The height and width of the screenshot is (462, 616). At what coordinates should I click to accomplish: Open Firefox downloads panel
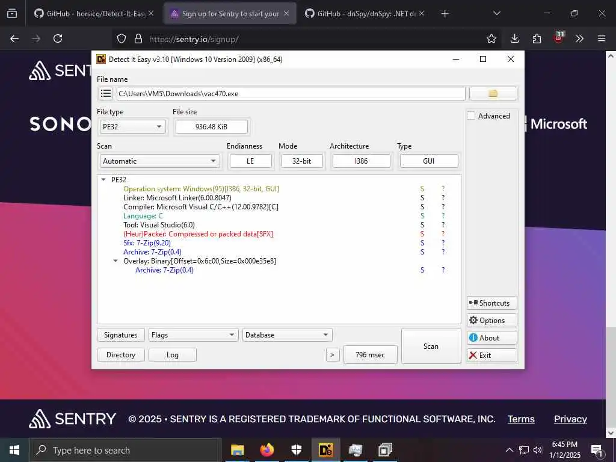click(x=515, y=38)
